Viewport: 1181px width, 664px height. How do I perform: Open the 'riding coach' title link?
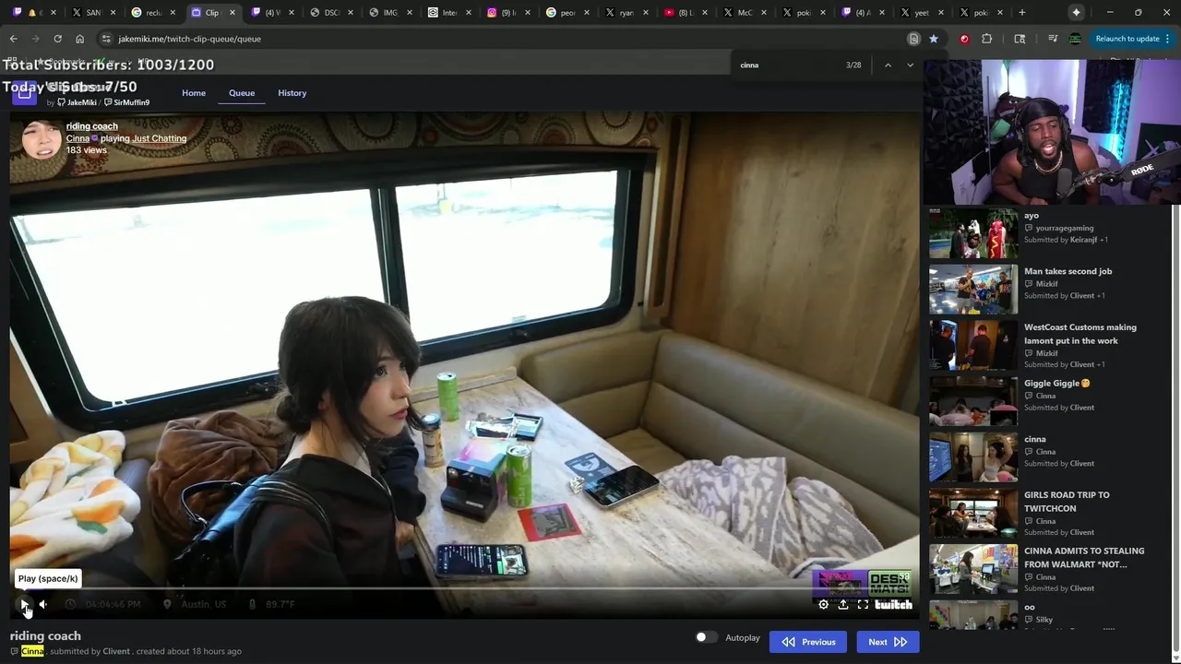91,125
